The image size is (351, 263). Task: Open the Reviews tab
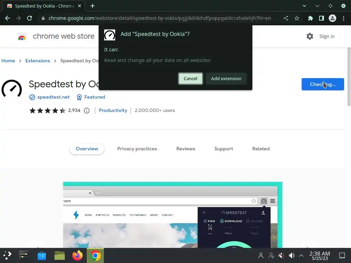point(186,149)
